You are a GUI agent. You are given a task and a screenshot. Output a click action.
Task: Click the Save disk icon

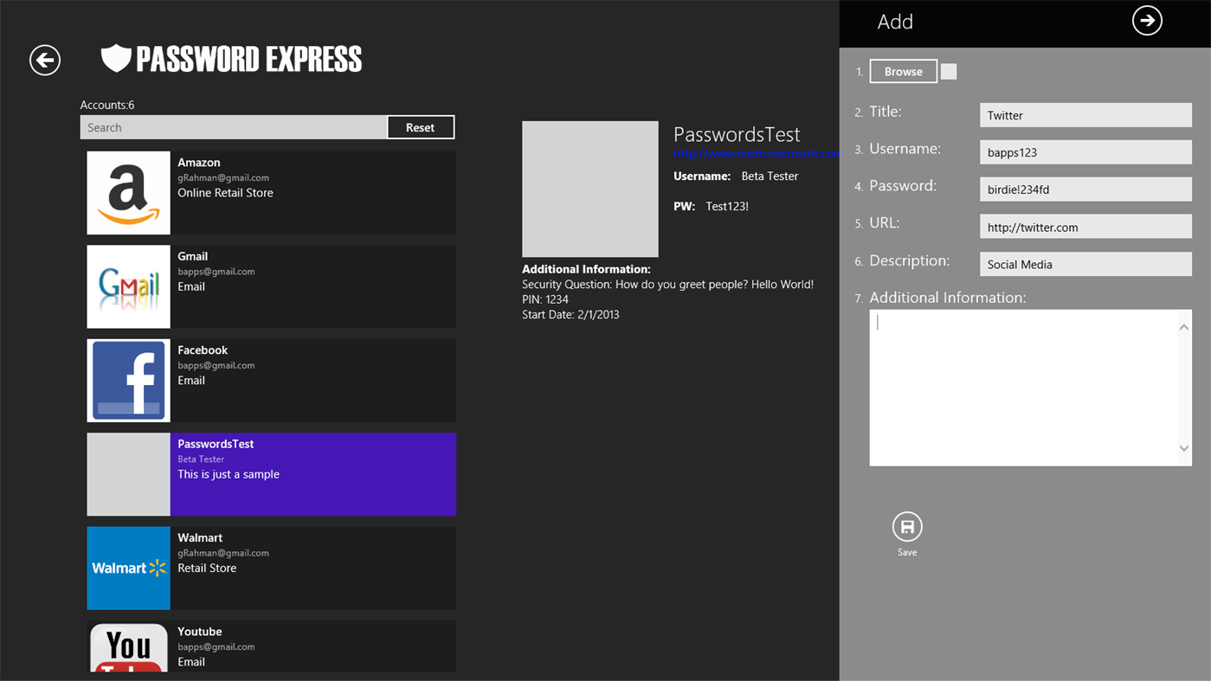pyautogui.click(x=906, y=527)
